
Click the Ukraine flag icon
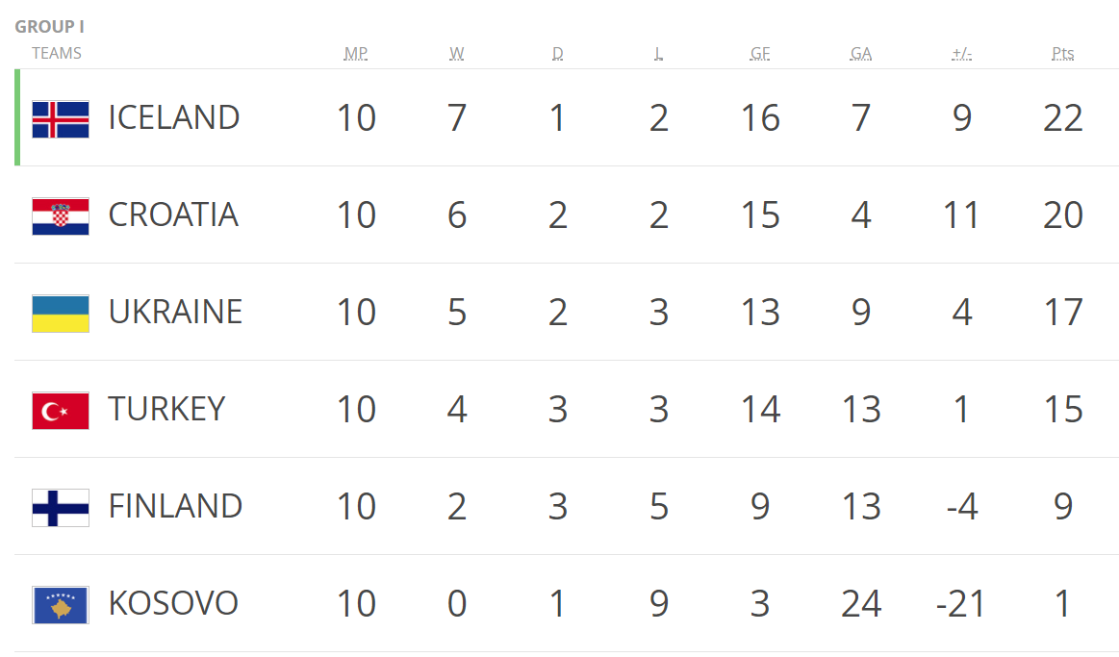[61, 314]
